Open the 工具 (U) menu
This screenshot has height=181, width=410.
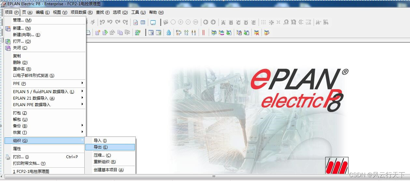(x=138, y=12)
